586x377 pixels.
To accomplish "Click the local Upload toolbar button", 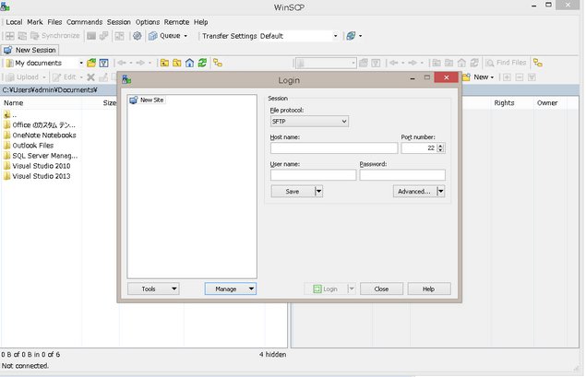I will 26,77.
